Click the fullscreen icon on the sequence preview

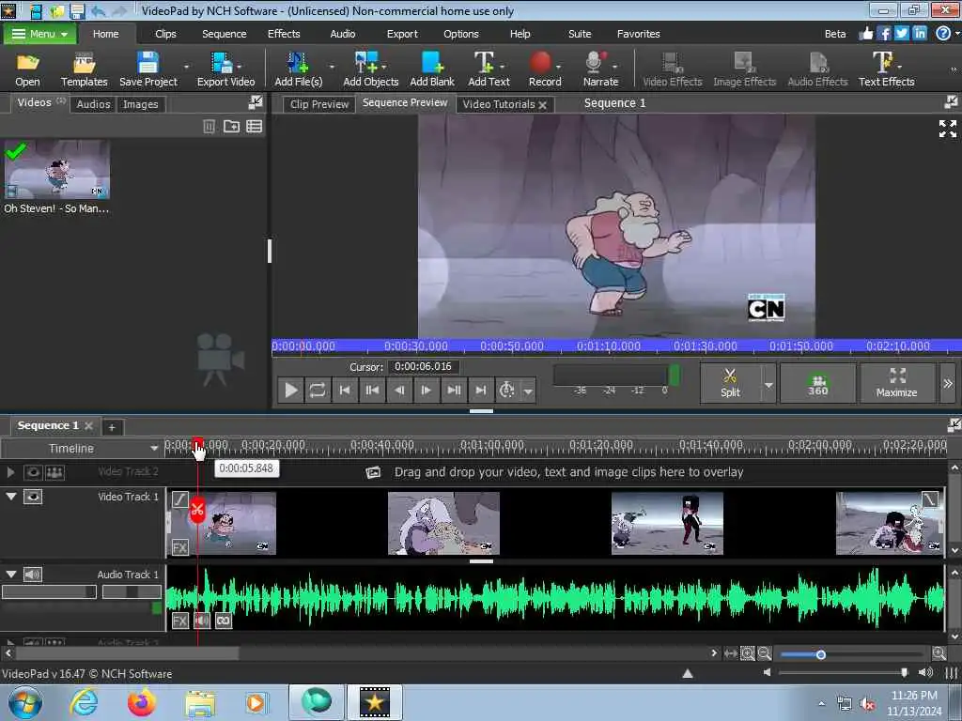947,129
